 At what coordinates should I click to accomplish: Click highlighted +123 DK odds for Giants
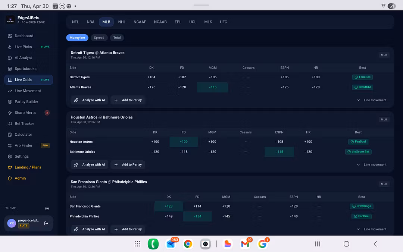tap(169, 206)
